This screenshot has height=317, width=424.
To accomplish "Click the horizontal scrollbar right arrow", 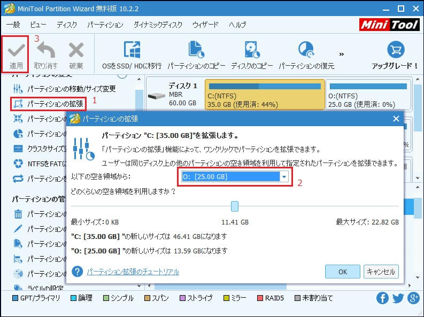I will click(x=410, y=285).
